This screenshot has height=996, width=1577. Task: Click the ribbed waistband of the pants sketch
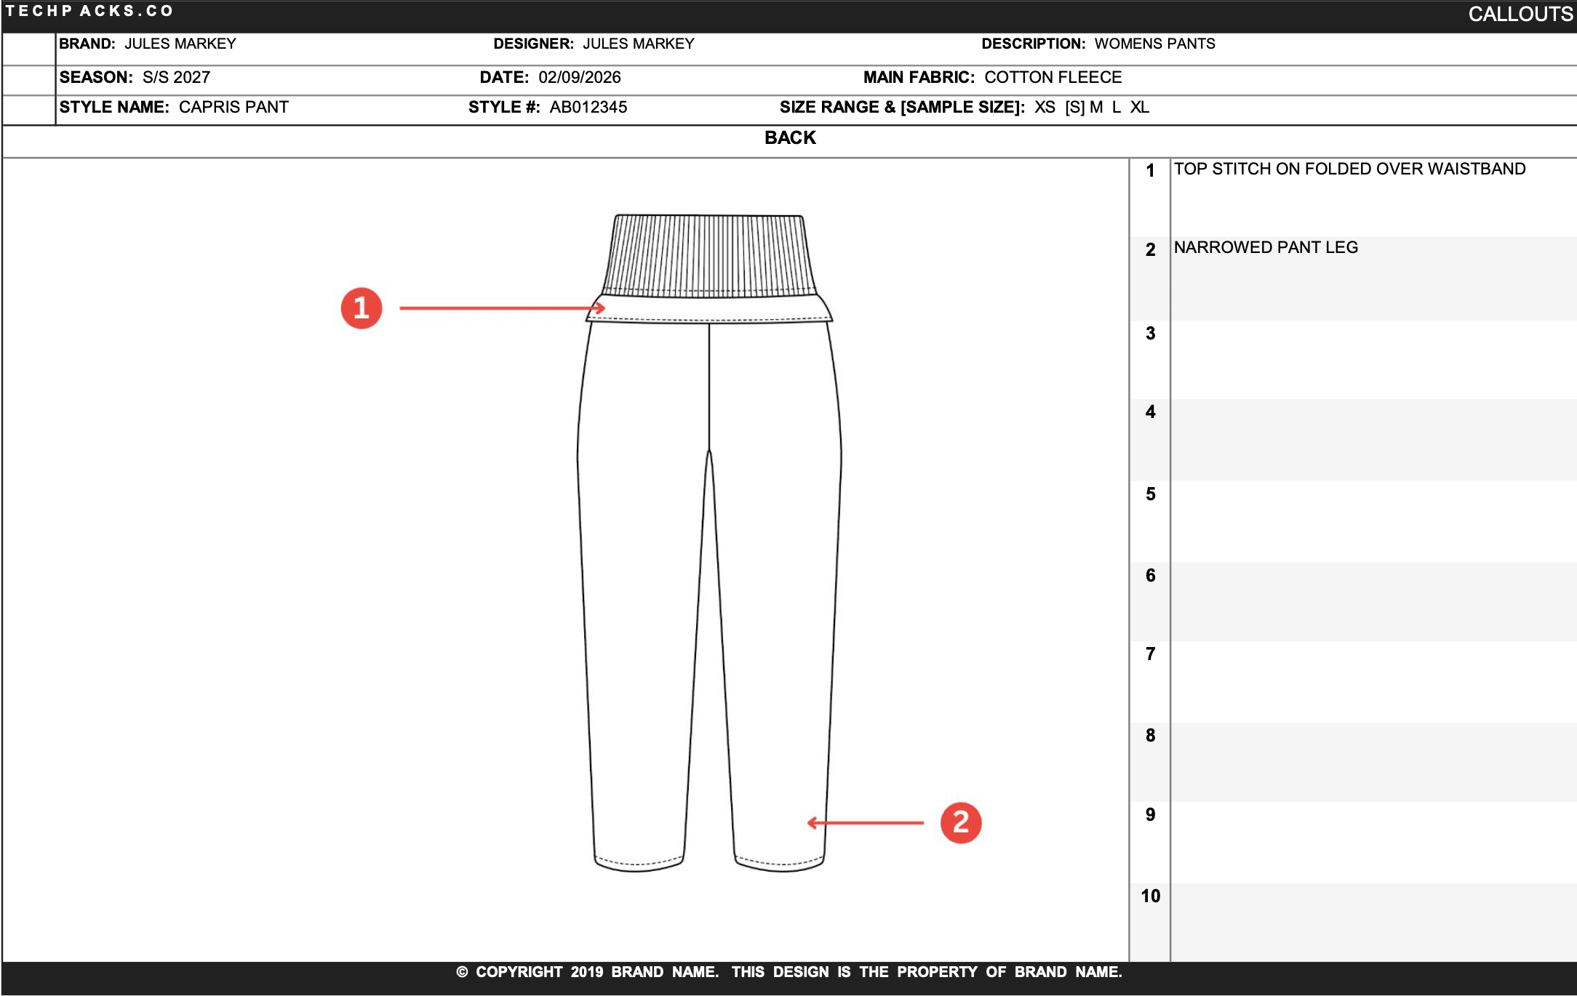click(709, 256)
